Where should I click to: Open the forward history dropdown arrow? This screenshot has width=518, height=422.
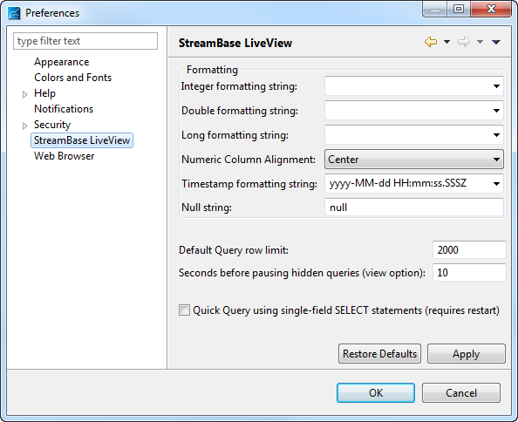(480, 42)
